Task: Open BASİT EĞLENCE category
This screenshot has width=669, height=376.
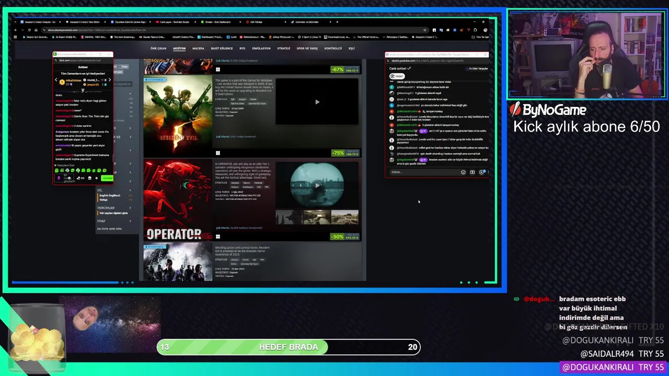Action: pyautogui.click(x=222, y=48)
